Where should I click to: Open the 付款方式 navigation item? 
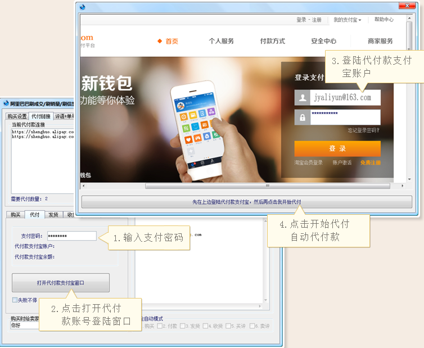click(273, 41)
